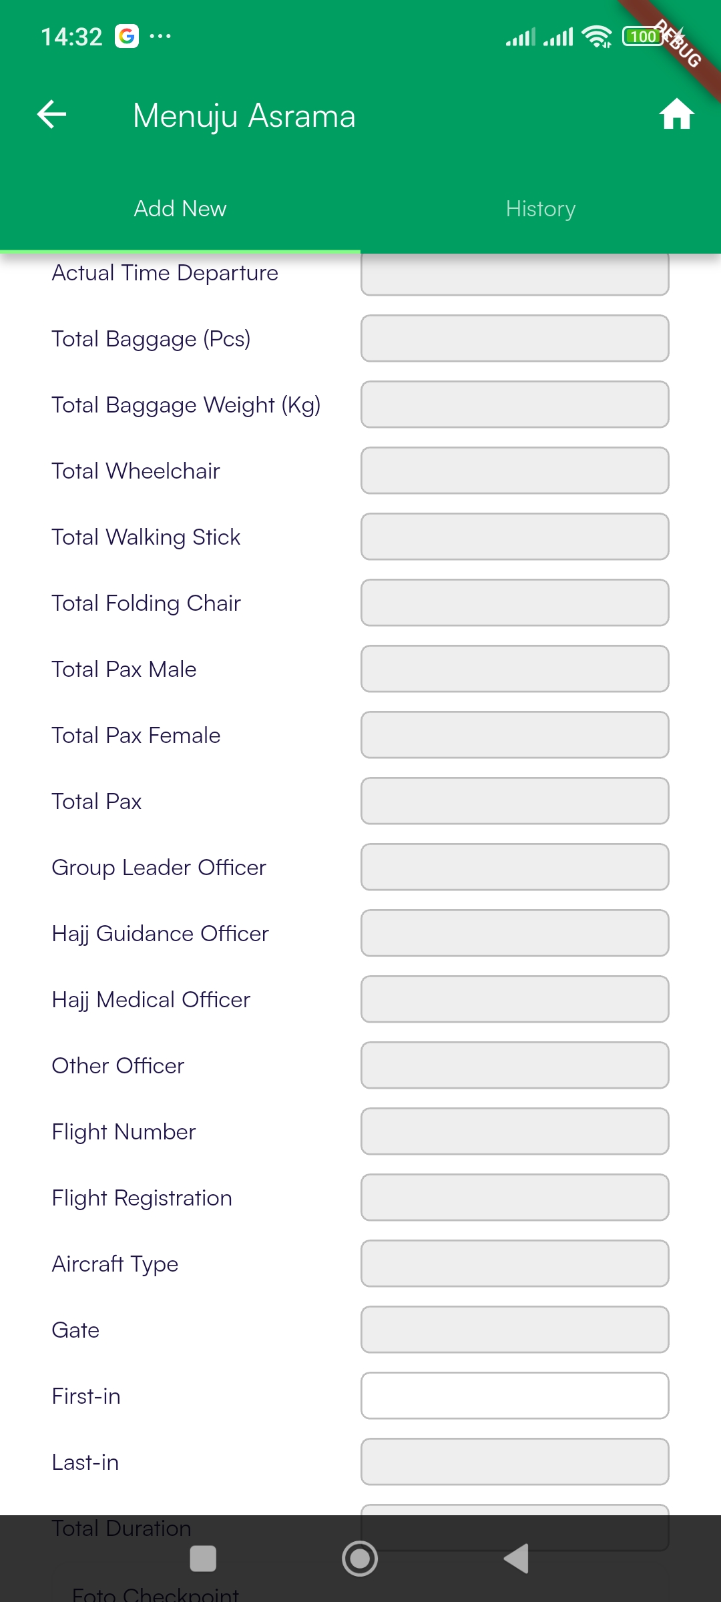Viewport: 721px width, 1602px height.
Task: Switch to the History tab
Action: pos(541,209)
